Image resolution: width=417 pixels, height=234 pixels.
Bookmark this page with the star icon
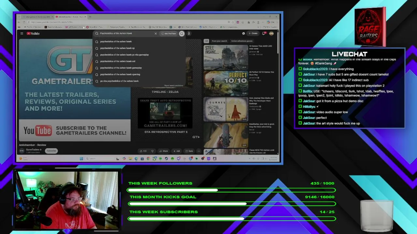[233, 22]
